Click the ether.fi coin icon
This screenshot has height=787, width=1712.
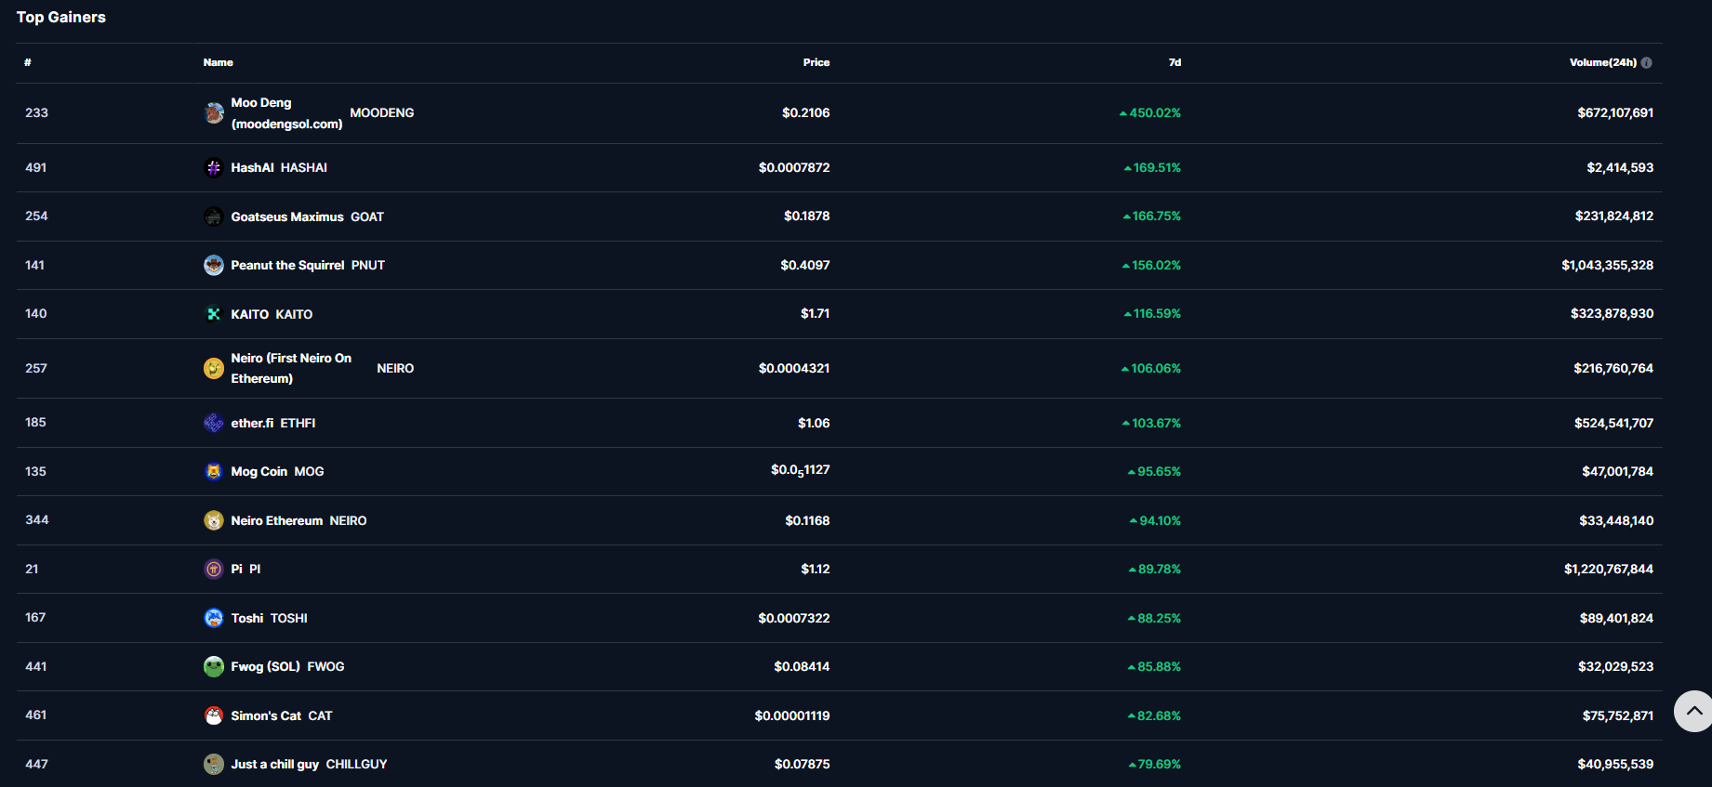pos(214,423)
